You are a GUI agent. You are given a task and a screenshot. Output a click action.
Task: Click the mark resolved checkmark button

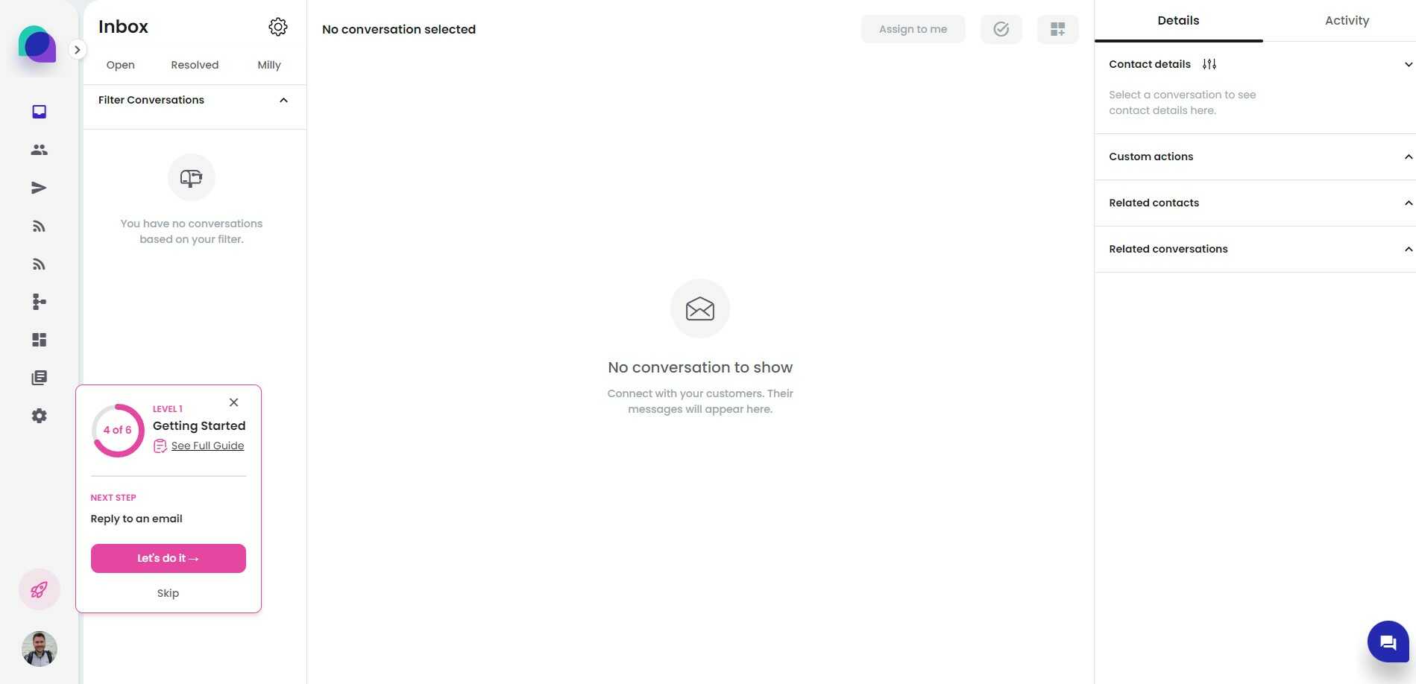1001,29
